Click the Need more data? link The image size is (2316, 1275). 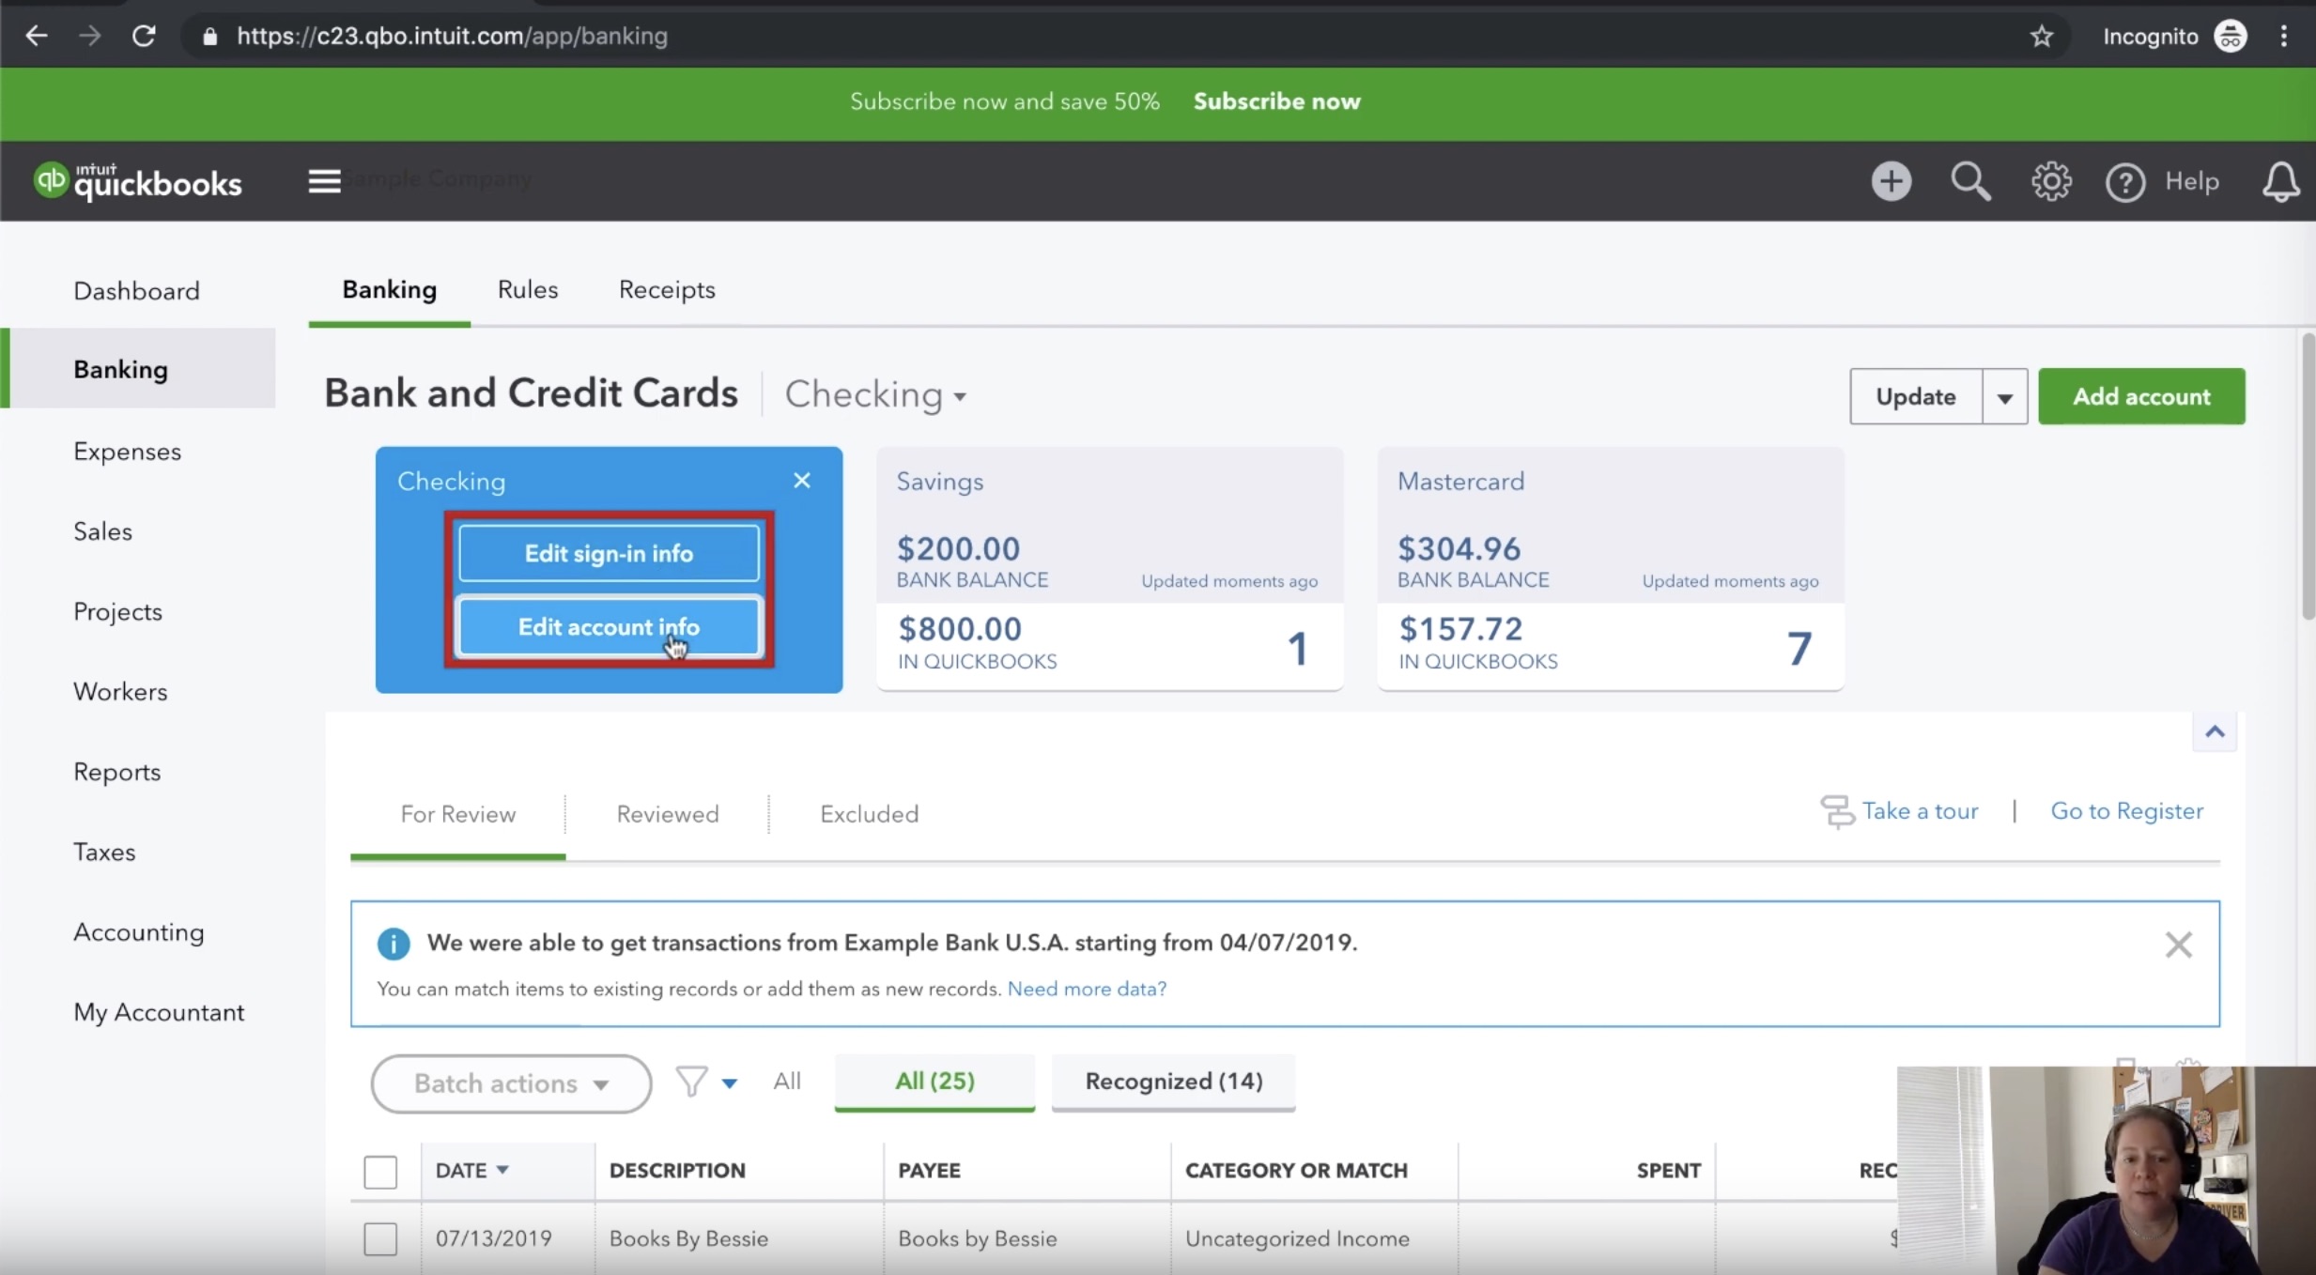pyautogui.click(x=1087, y=989)
